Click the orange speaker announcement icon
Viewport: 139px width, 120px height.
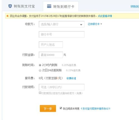pos(8,16)
